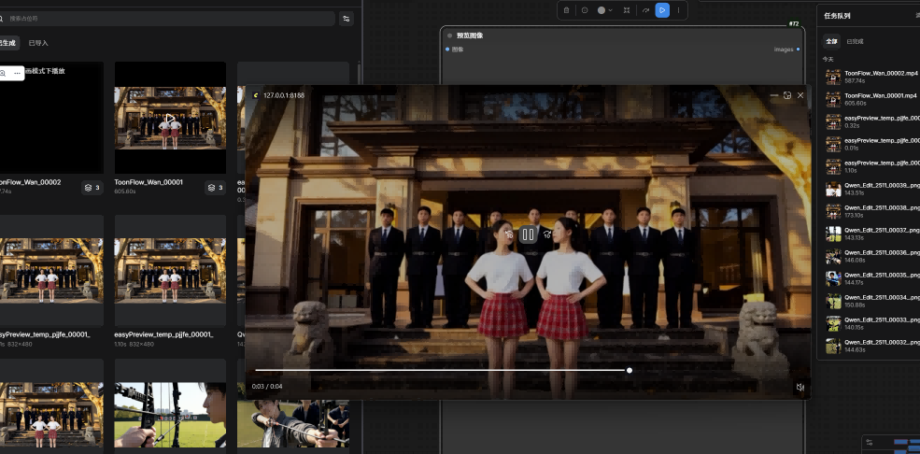The height and width of the screenshot is (454, 920).
Task: Click thumbnail of ToonFlow_Wan_00002.mp4 queue item
Action: click(x=833, y=77)
